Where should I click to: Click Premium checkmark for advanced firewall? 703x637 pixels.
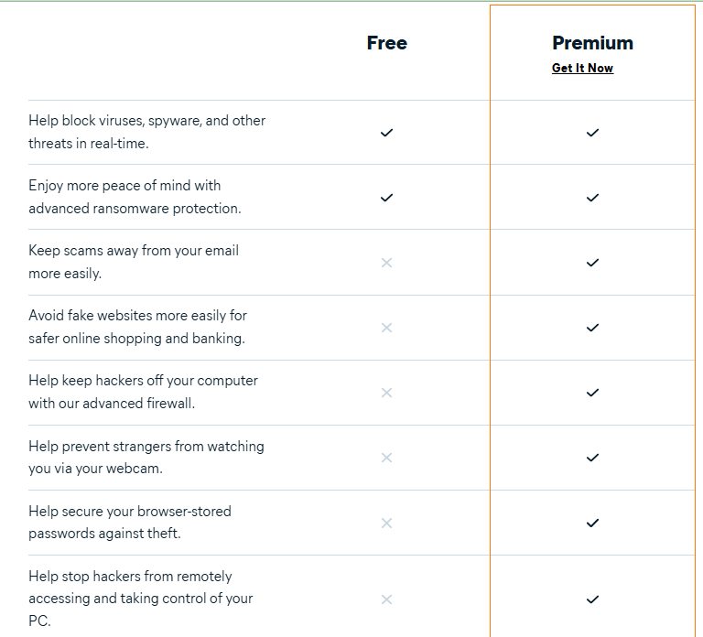point(592,393)
